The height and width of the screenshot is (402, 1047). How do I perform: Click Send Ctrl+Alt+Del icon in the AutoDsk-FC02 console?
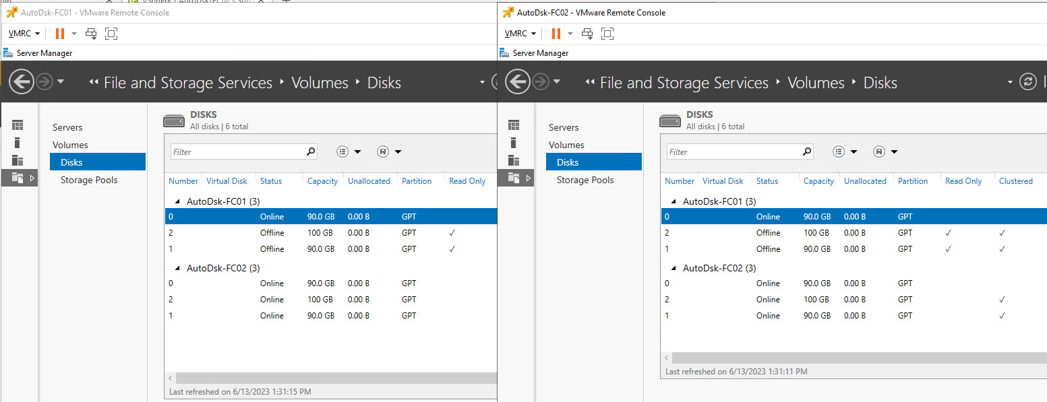[x=587, y=34]
